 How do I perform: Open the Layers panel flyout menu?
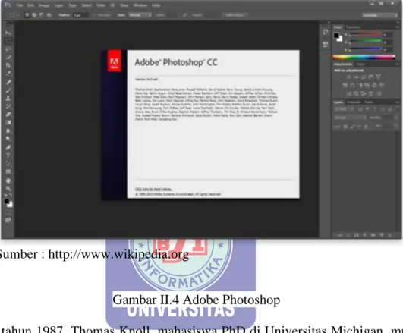tap(398, 102)
